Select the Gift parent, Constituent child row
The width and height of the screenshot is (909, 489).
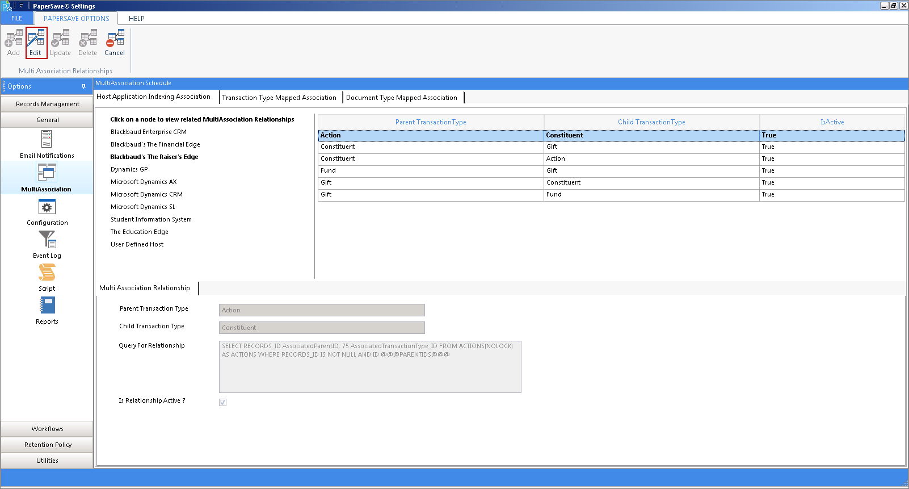pyautogui.click(x=611, y=183)
